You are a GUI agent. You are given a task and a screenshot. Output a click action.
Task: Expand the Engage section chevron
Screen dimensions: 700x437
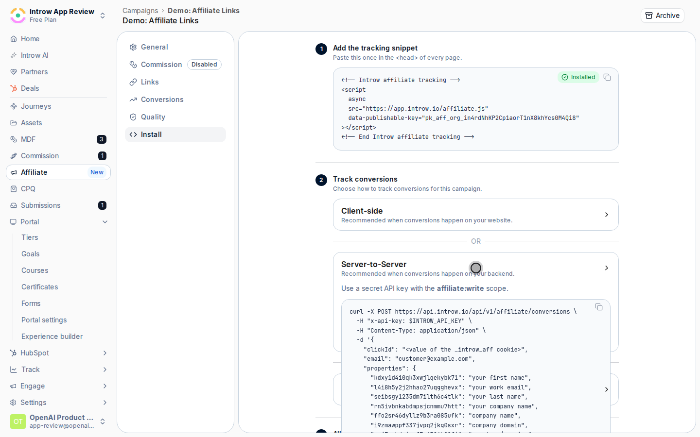click(x=105, y=386)
